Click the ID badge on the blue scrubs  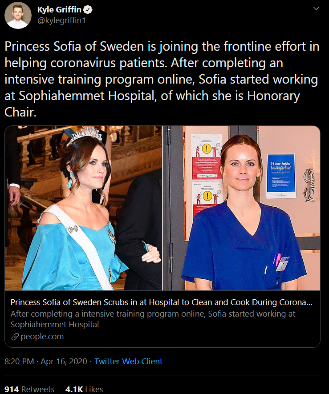[x=282, y=265]
